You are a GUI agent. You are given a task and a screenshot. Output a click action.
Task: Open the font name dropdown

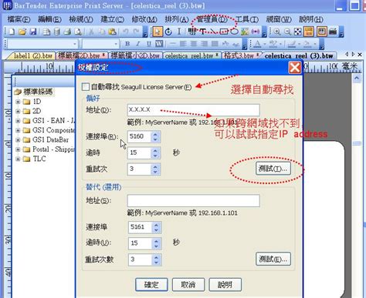pos(74,44)
